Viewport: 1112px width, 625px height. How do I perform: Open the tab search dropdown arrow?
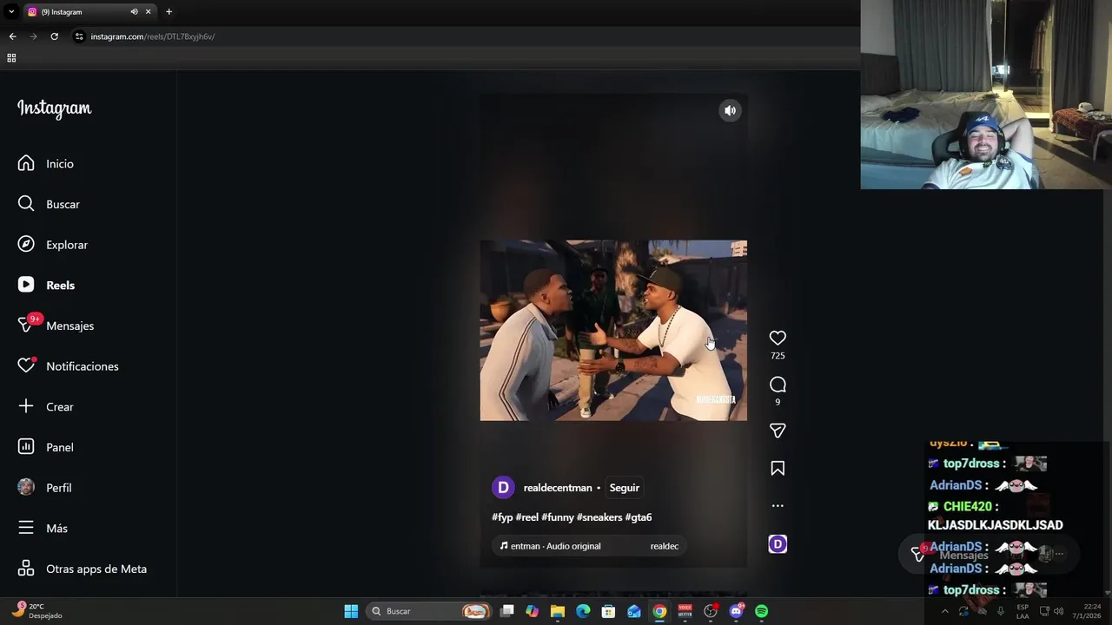[x=11, y=12]
